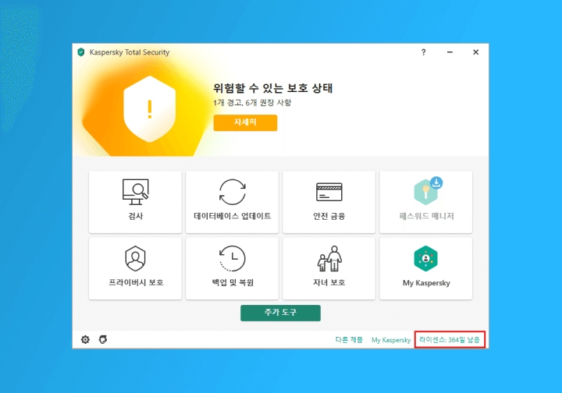562x393 pixels.
Task: Open the My Kaspersky hexagon icon
Action: [x=425, y=258]
